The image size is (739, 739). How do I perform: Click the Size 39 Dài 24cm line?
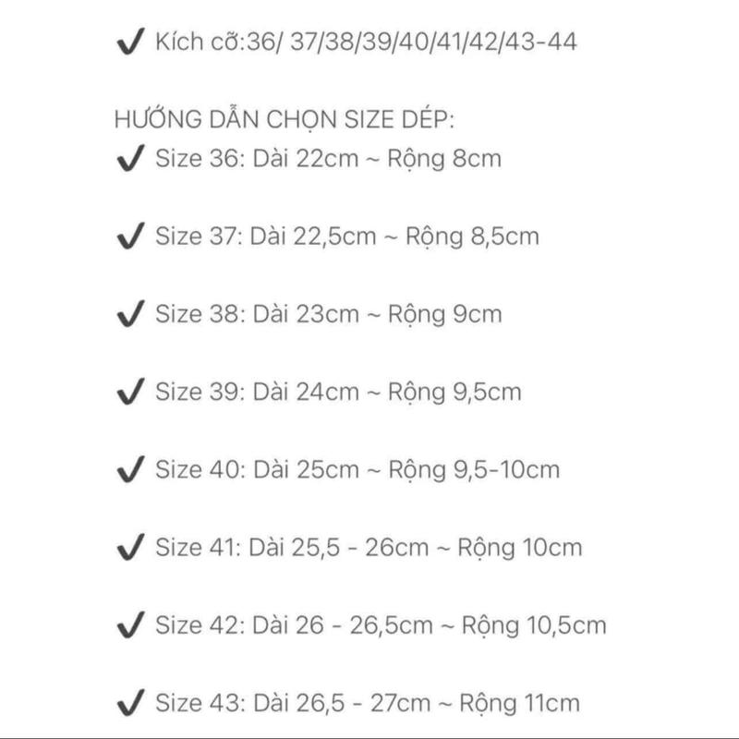point(339,393)
